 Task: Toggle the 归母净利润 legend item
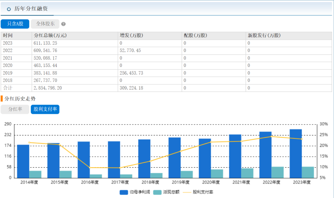click(x=135, y=192)
